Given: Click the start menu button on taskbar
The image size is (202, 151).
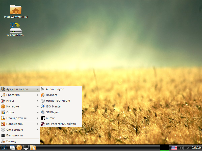Looking at the screenshot, I should tap(4, 148).
